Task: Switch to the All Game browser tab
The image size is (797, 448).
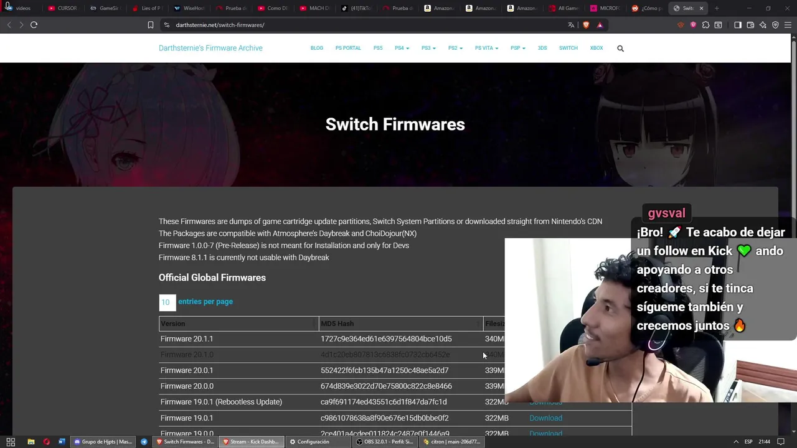Action: coord(564,8)
